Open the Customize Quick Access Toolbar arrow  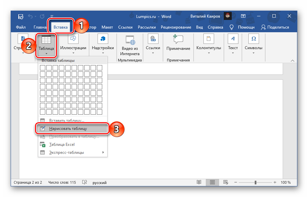pos(52,16)
